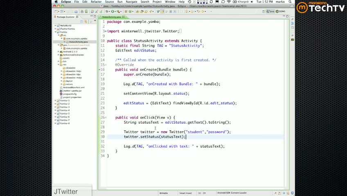Expand the Referenced Libraries node
Image resolution: width=347 pixels, height=196 pixels.
[x=59, y=55]
